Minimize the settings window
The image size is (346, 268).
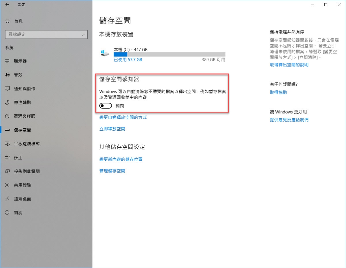313,5
